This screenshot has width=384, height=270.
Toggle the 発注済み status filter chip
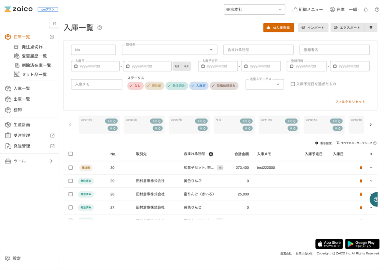point(177,86)
